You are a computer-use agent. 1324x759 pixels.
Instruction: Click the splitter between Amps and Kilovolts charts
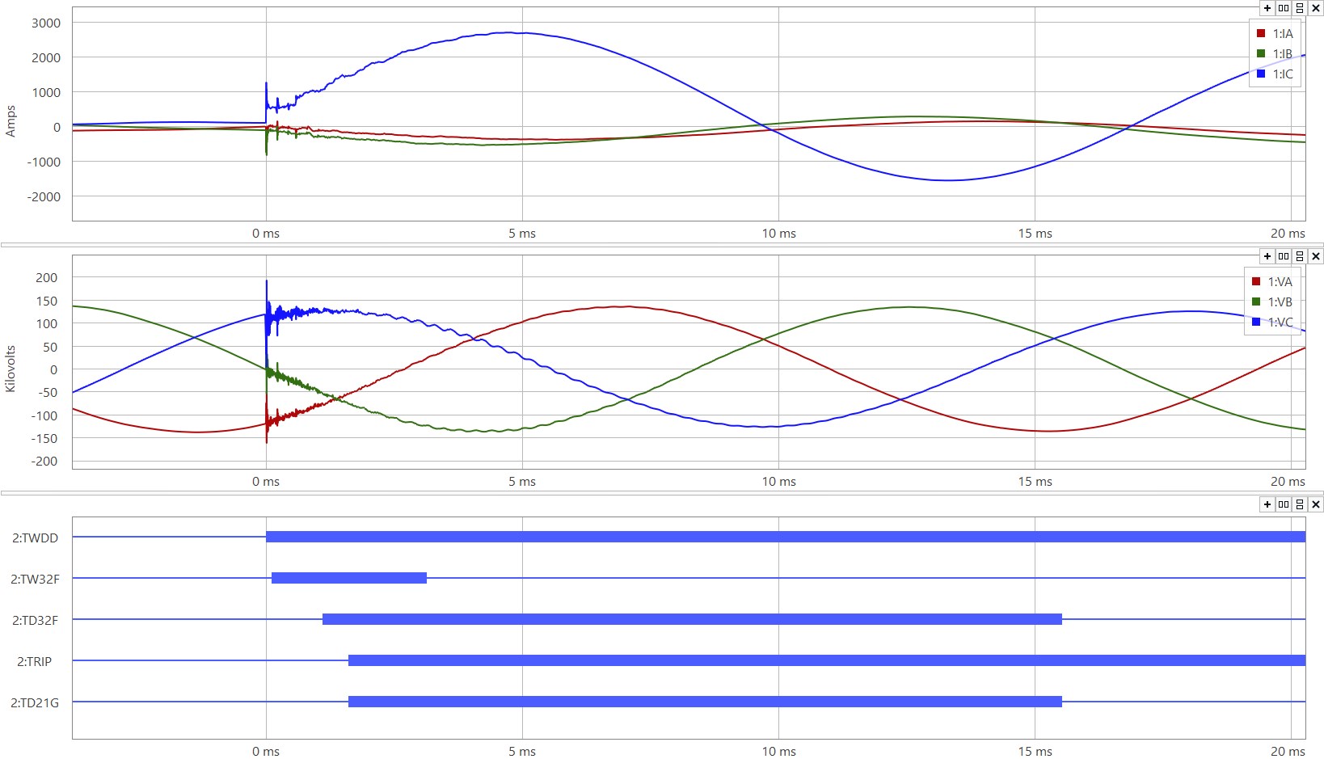[x=662, y=244]
